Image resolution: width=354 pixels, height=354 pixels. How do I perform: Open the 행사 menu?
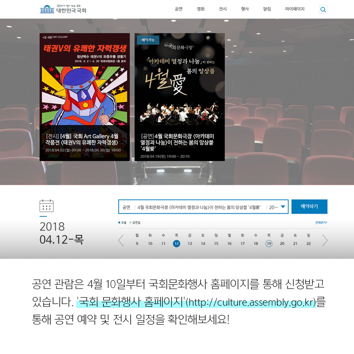click(x=245, y=9)
